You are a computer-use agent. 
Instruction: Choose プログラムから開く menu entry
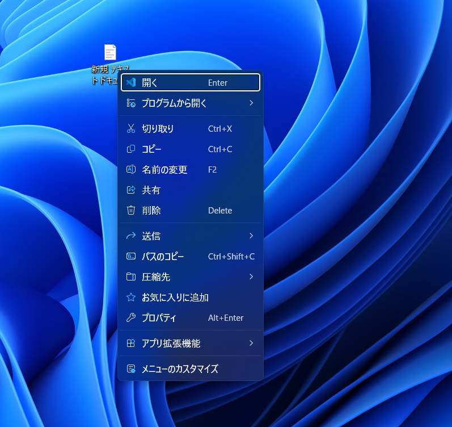pos(191,103)
